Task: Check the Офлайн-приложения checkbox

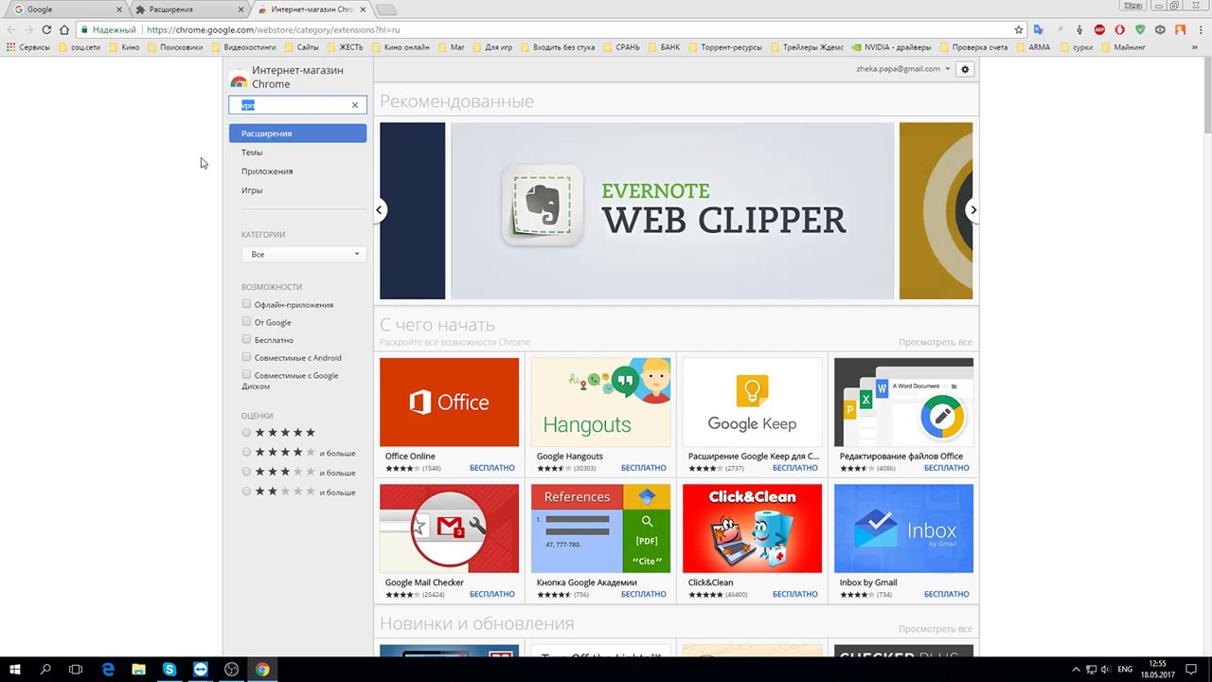Action: pos(246,304)
